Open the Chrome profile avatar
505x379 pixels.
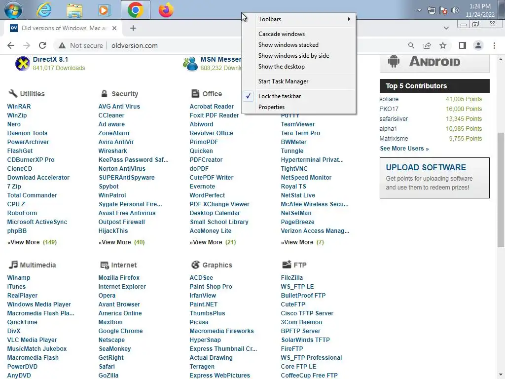478,45
